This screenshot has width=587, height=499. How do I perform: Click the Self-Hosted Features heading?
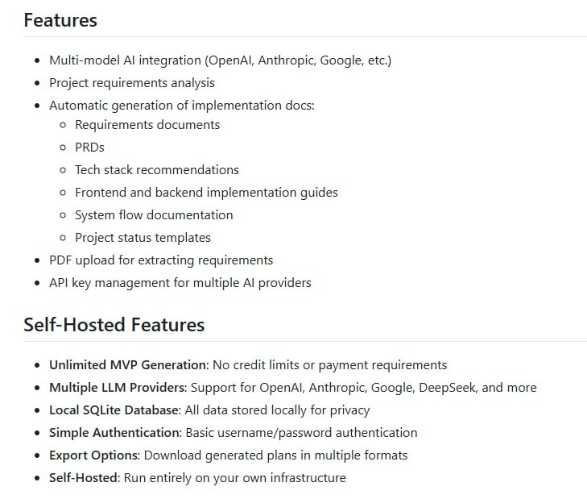pos(114,325)
